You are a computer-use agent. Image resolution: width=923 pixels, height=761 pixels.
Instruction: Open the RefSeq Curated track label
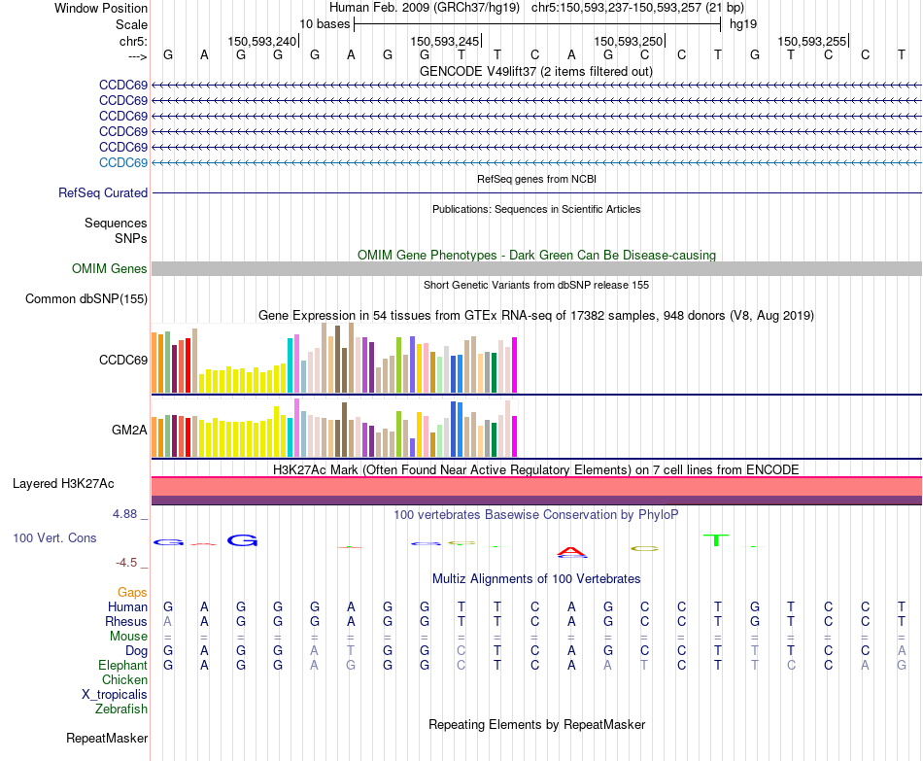(103, 193)
